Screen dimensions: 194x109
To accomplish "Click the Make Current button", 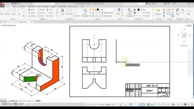I will (107, 13).
